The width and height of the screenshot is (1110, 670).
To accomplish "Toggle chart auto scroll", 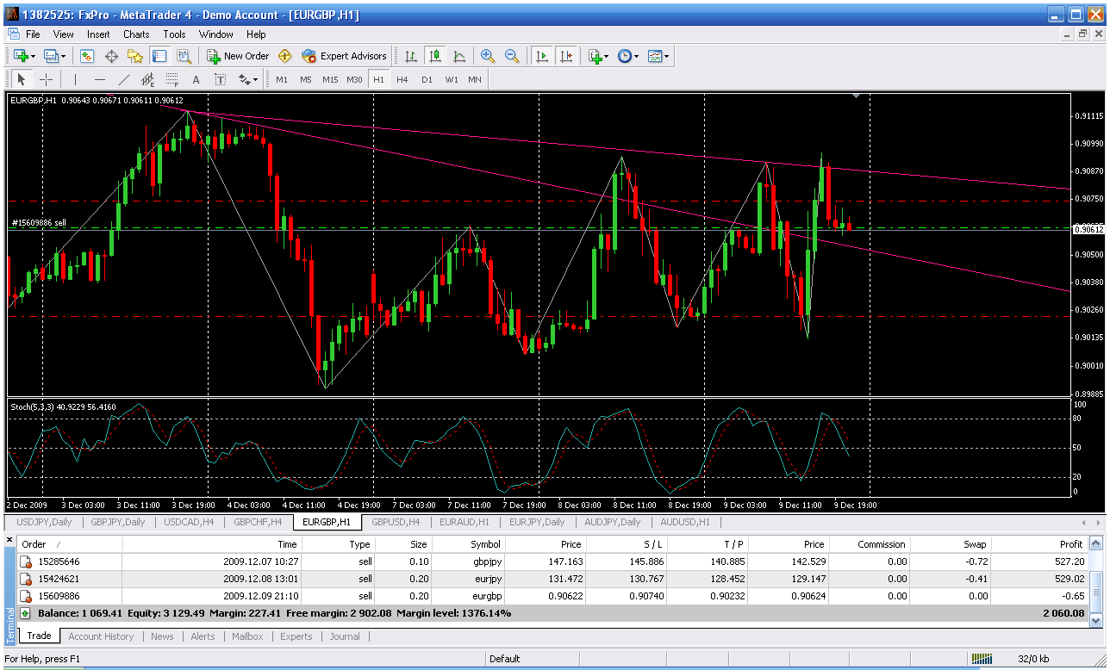I will coord(542,56).
